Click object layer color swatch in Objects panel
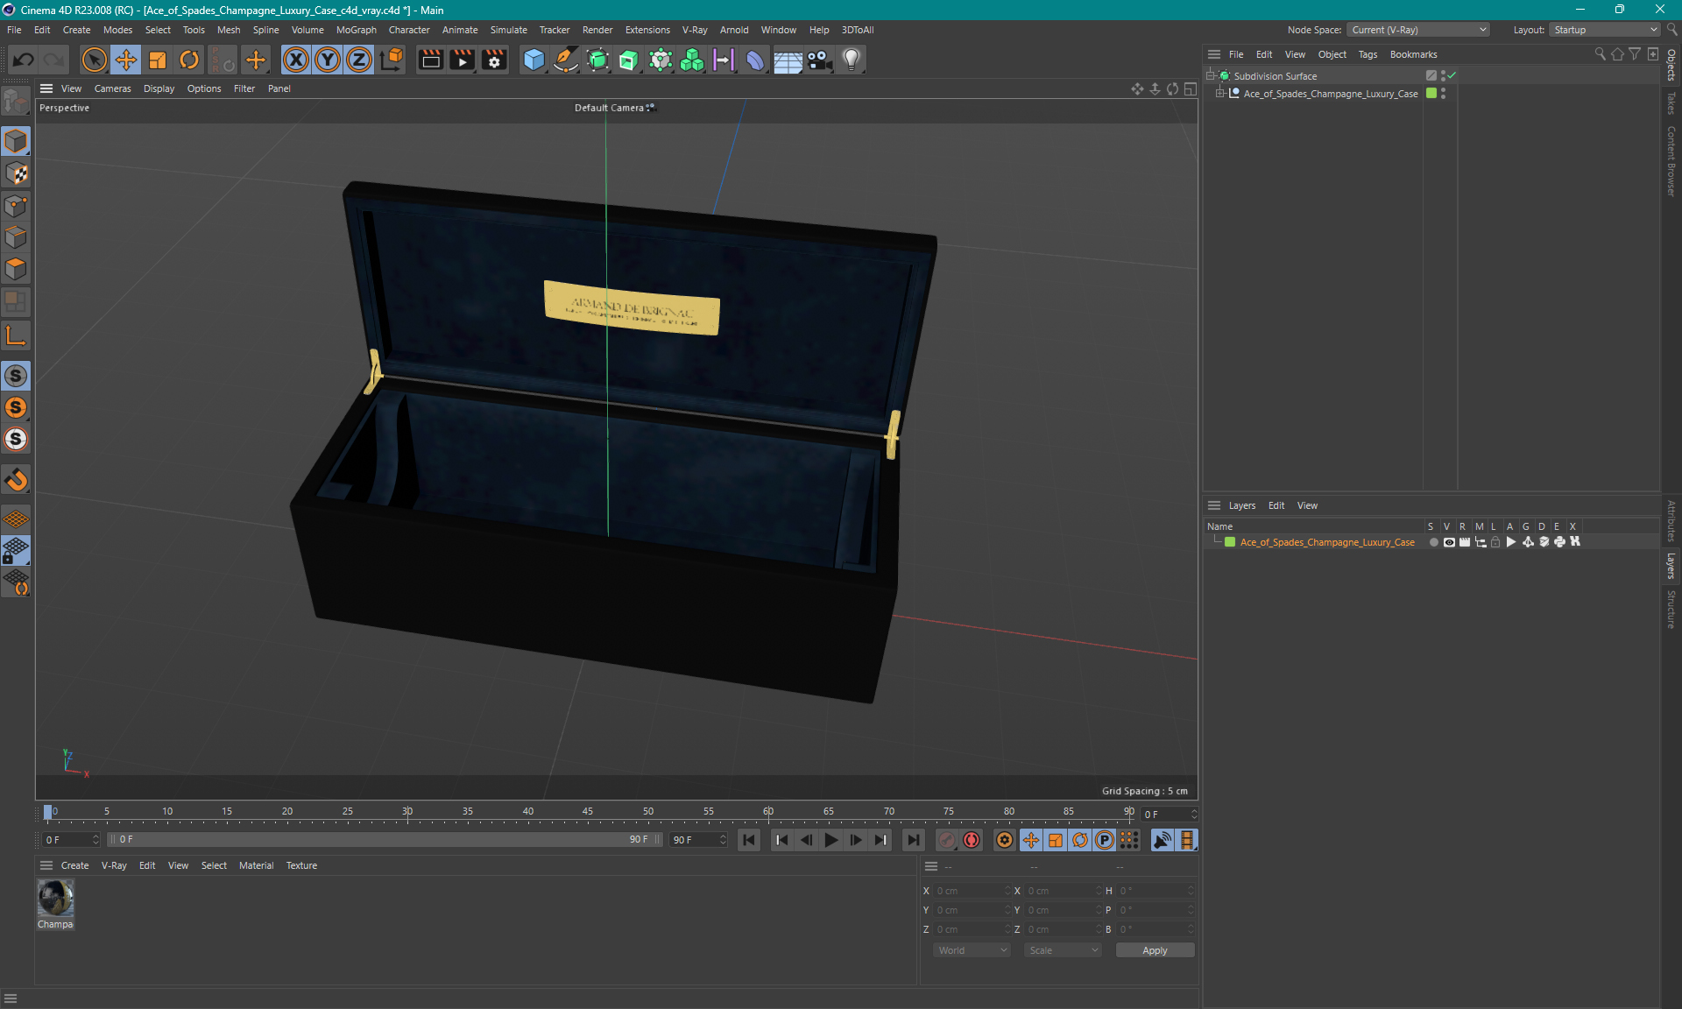 click(x=1431, y=93)
